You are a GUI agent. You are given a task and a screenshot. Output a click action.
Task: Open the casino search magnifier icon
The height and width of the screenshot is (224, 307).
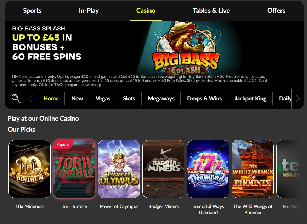[16, 98]
